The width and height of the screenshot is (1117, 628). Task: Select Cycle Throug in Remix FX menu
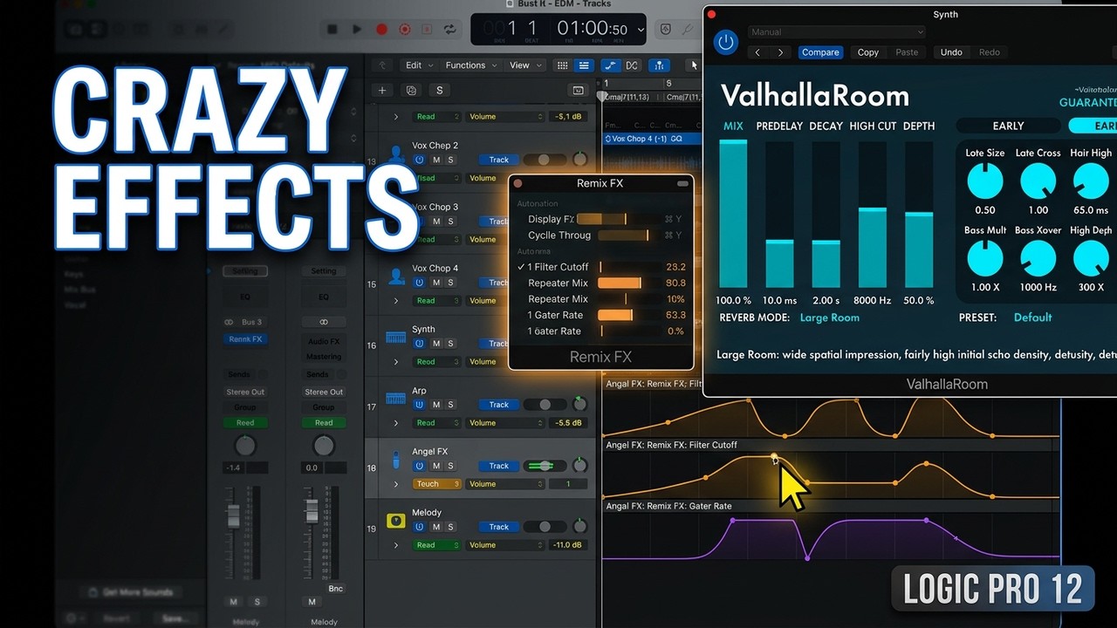[x=559, y=235]
